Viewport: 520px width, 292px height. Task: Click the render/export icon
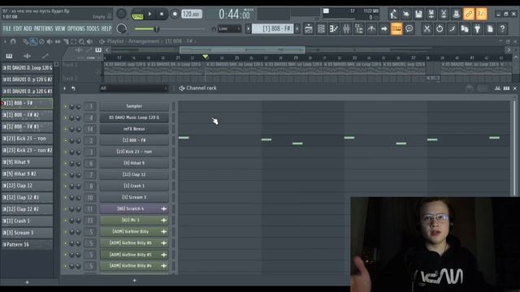tap(431, 14)
